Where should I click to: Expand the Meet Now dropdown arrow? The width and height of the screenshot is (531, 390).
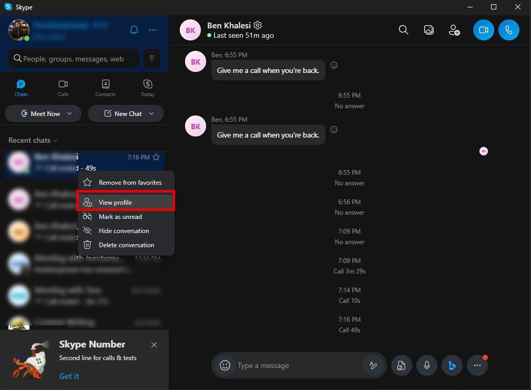coord(69,114)
